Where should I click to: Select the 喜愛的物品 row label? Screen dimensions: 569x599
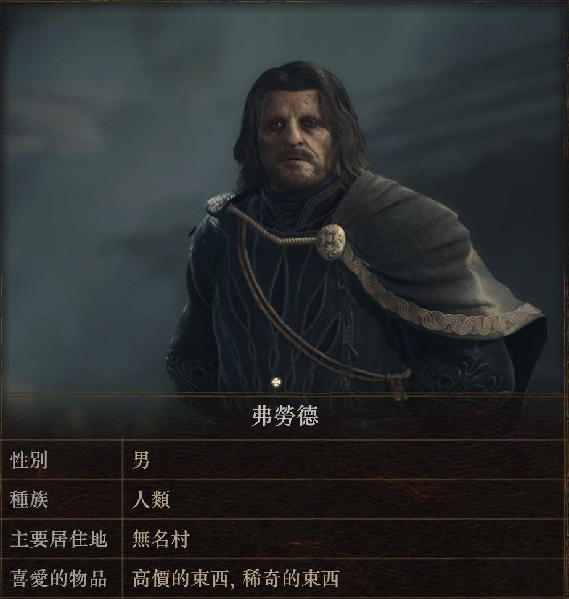[x=59, y=579]
